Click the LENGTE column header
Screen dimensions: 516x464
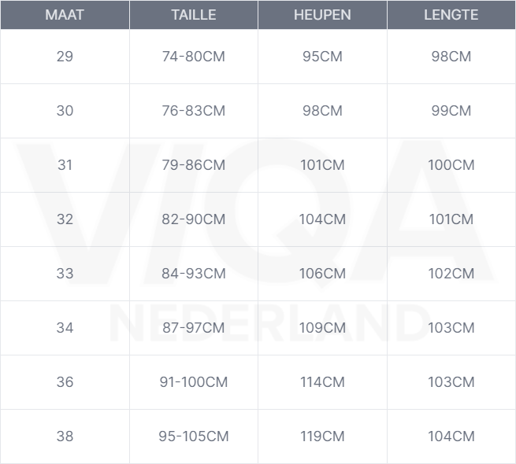tap(451, 15)
